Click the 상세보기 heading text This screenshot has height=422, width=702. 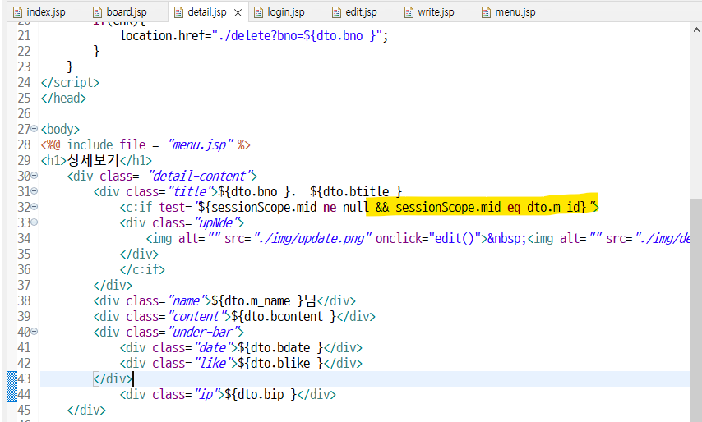[x=93, y=160]
